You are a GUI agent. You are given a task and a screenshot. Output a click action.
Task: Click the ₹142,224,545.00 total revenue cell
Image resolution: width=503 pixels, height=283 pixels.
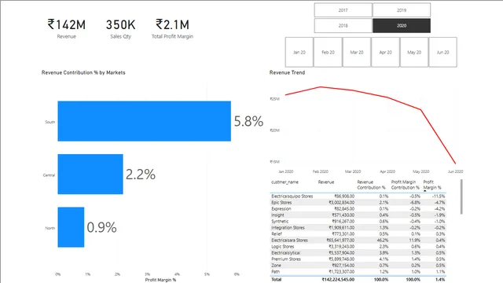tap(338, 280)
